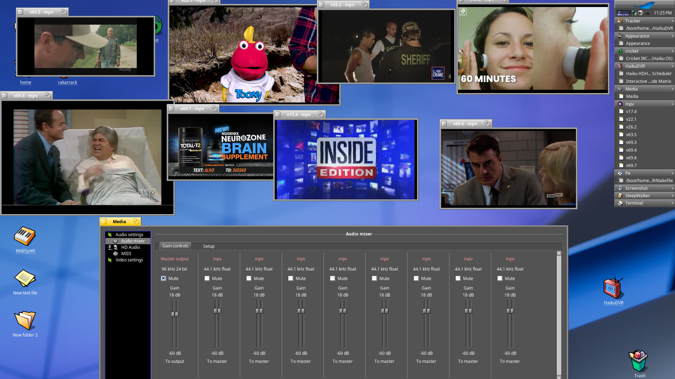The width and height of the screenshot is (675, 379).
Task: Select the New folder 2 desktop icon
Action: [25, 320]
